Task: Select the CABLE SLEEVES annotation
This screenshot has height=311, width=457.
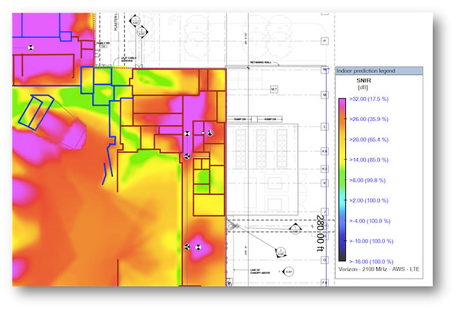Action: click(x=128, y=59)
